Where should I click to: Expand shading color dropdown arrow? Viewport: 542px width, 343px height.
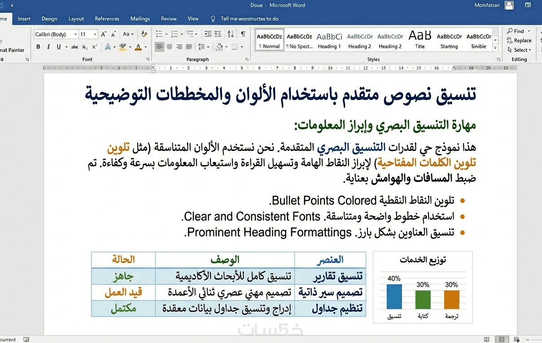[x=227, y=47]
